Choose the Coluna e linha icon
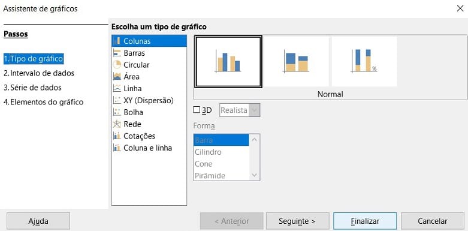Viewport: 468px width, 231px height. (117, 148)
